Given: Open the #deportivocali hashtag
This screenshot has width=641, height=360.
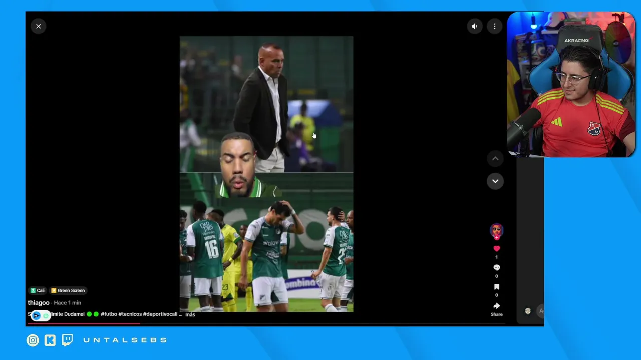Looking at the screenshot, I should (160, 314).
